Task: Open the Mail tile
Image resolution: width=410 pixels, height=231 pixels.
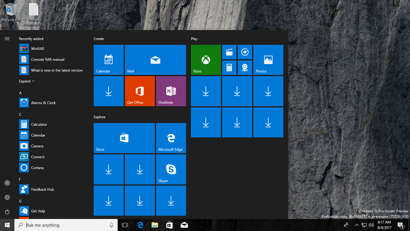Action: click(x=155, y=60)
